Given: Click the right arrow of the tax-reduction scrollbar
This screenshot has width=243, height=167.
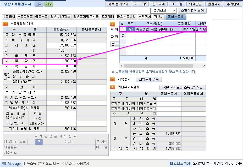Looking at the screenshot, I should coord(204,66).
